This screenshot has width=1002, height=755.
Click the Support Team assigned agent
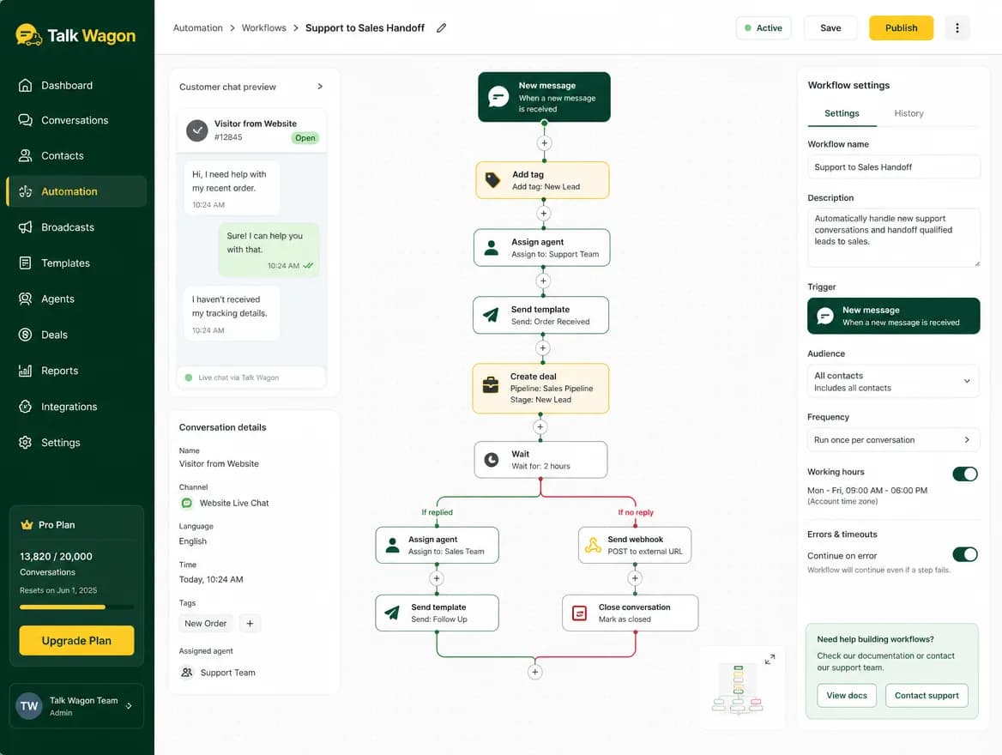coord(218,673)
